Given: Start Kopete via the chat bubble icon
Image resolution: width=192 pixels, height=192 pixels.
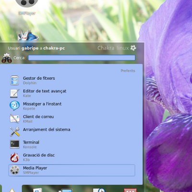Looking at the screenshot, I should (x=14, y=106).
